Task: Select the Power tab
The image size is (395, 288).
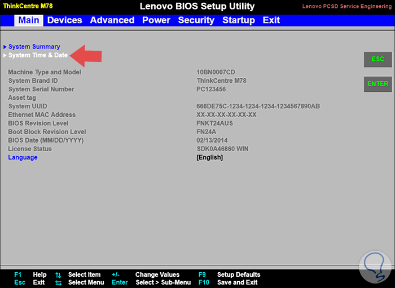Action: tap(156, 20)
